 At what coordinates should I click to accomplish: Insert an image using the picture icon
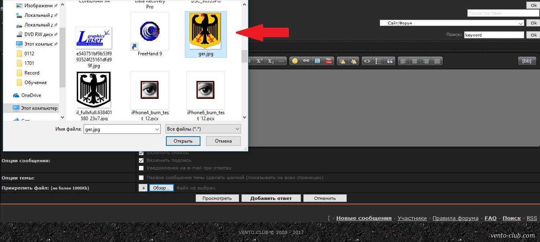tap(317, 61)
